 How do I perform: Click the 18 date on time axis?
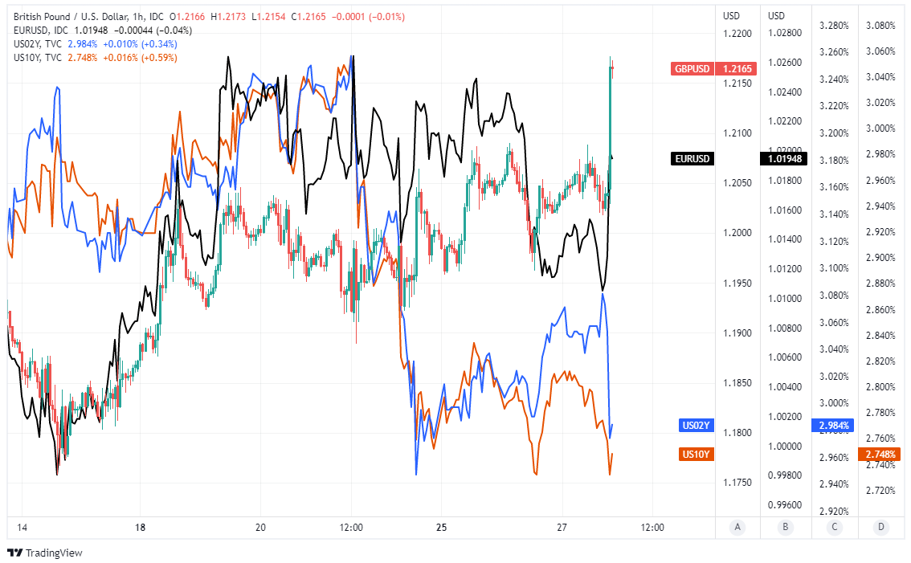point(141,528)
